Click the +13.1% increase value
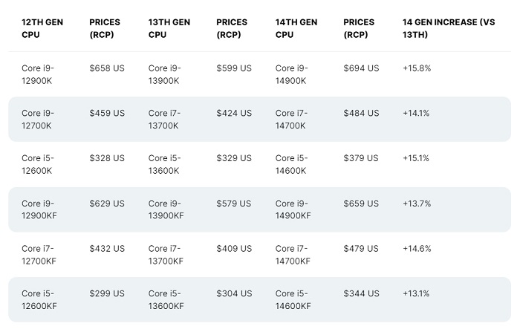Screen dimensions: 520x332 click(416, 293)
